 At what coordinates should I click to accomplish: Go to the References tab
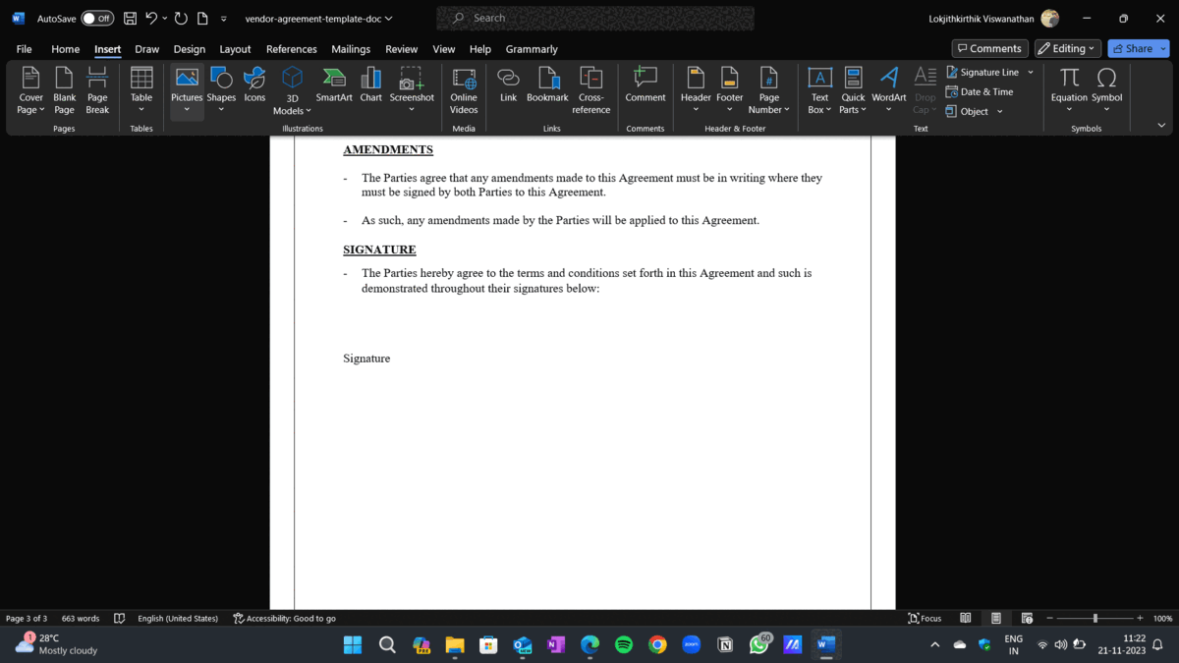coord(292,49)
